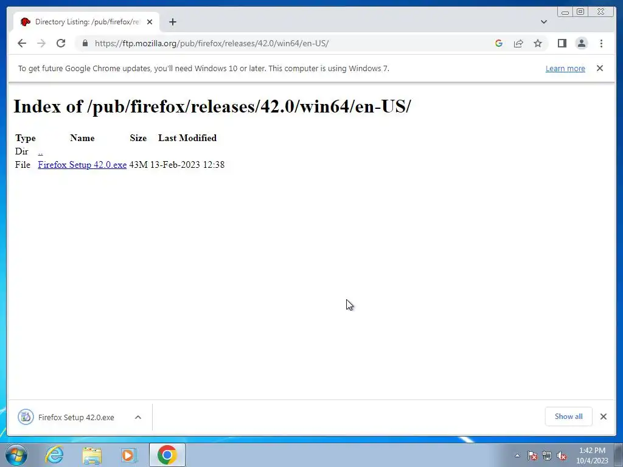623x467 pixels.
Task: Click the Type column header
Action: pos(26,138)
